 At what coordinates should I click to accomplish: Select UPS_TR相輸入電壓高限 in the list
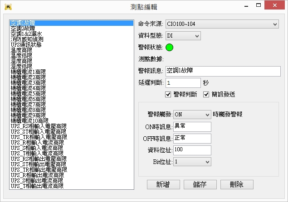[x=72, y=137]
